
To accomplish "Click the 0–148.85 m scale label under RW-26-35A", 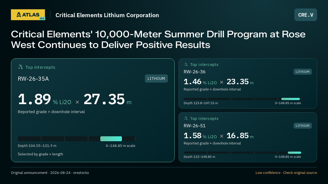I will (x=121, y=146).
